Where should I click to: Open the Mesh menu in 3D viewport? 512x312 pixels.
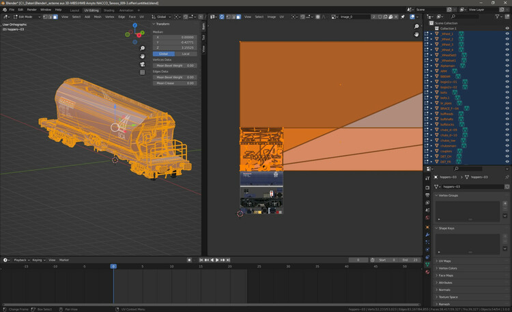[x=98, y=16]
